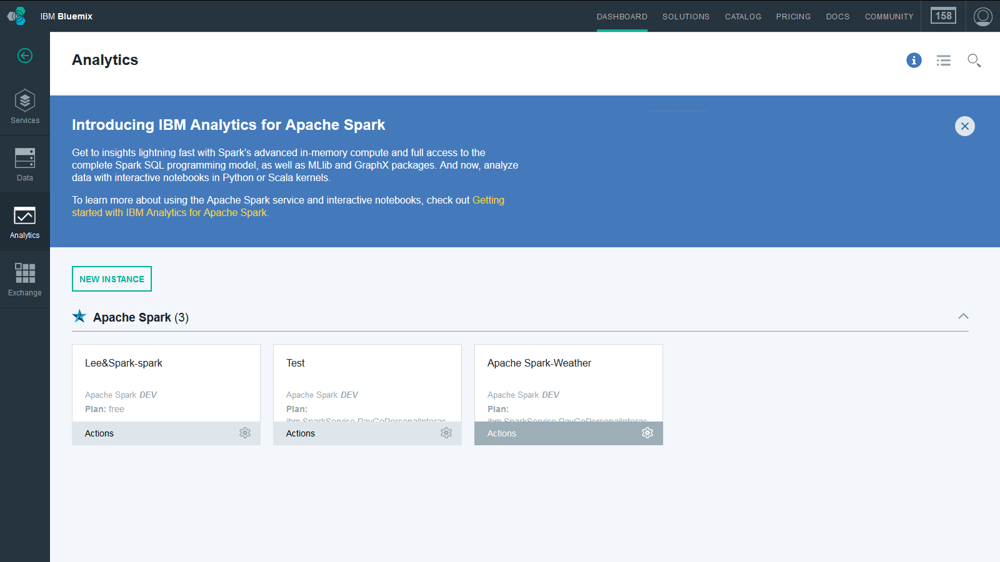Select the Data section from the sidebar

(24, 164)
